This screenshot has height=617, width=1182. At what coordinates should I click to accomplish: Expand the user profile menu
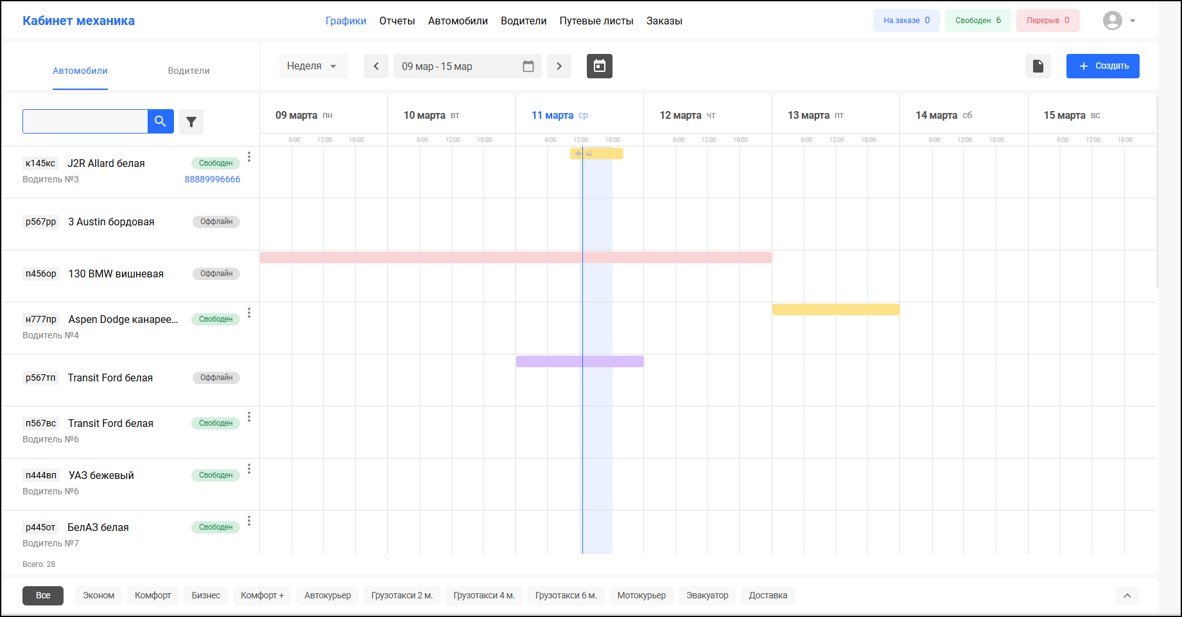point(1119,21)
